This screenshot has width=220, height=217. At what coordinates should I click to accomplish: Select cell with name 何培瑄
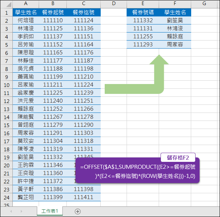26,20
